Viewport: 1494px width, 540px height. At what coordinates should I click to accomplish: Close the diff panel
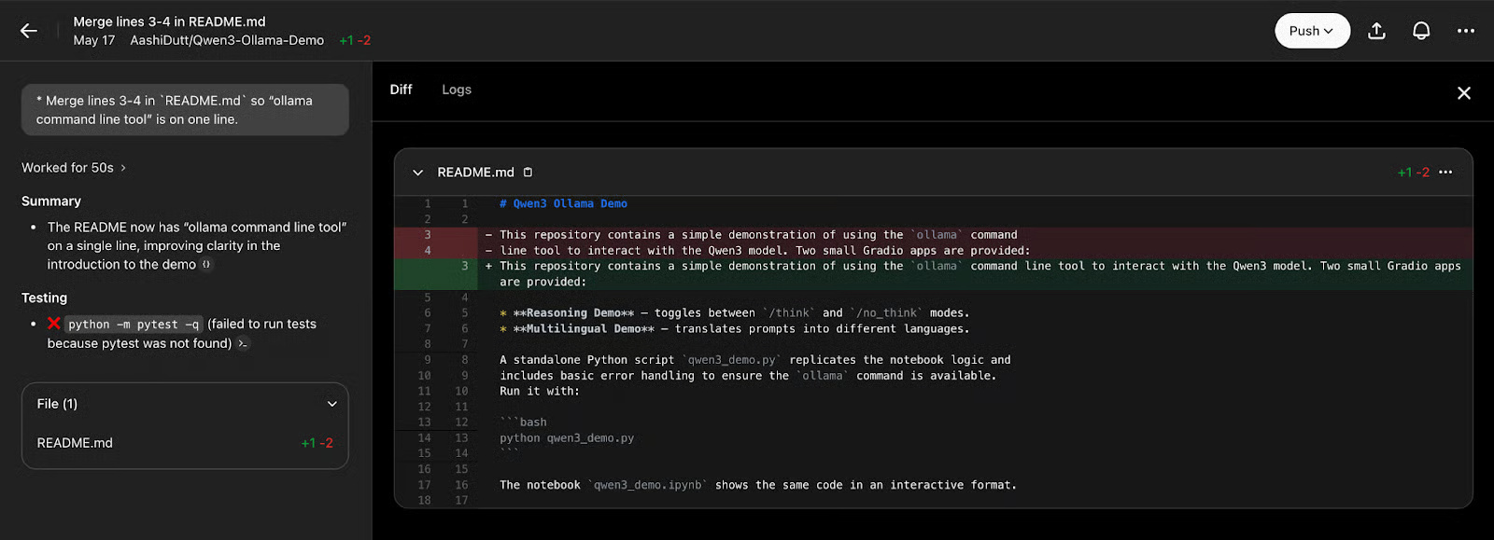click(1463, 93)
